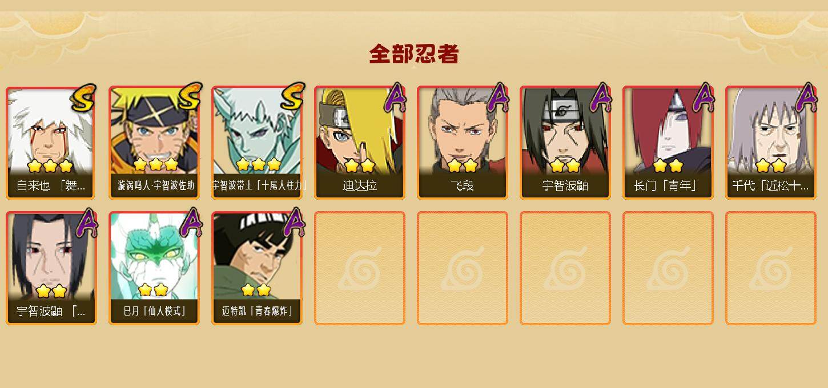Viewport: 828px width, 388px height.
Task: Click the A rank badge on 迪达拉
Action: [x=395, y=98]
